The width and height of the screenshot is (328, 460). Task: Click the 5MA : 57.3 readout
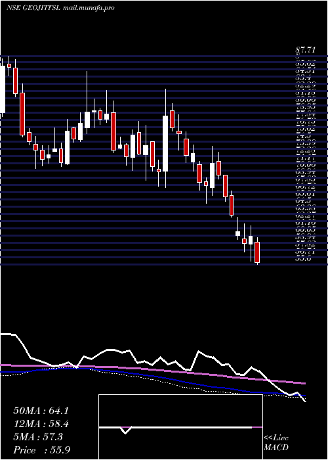(x=38, y=438)
